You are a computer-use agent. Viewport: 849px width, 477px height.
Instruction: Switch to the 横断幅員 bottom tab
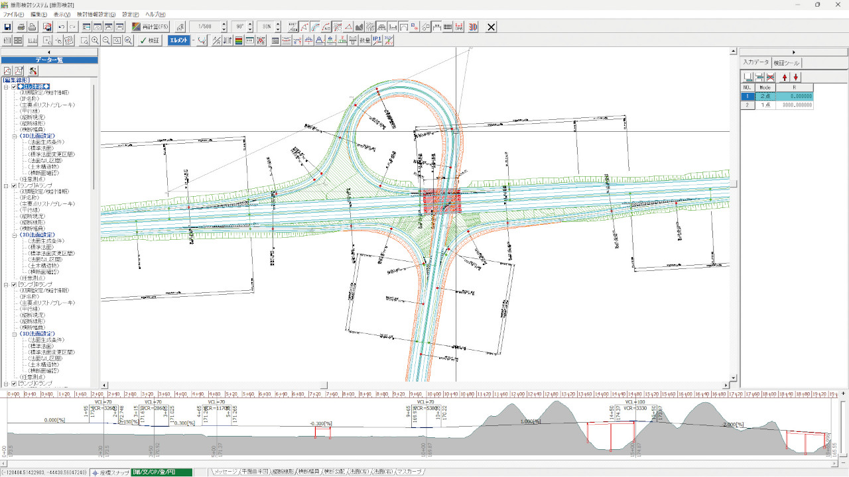pos(308,472)
